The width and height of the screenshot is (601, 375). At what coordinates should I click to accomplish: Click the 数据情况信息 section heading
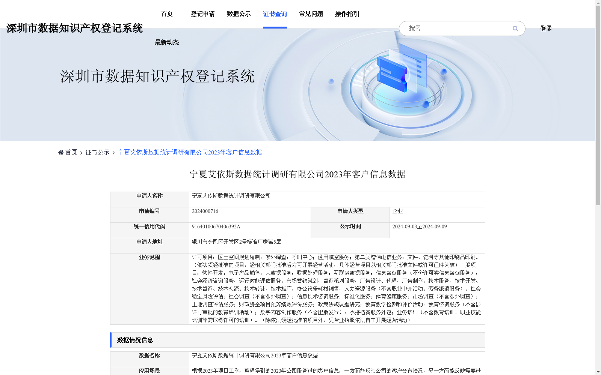(x=135, y=340)
